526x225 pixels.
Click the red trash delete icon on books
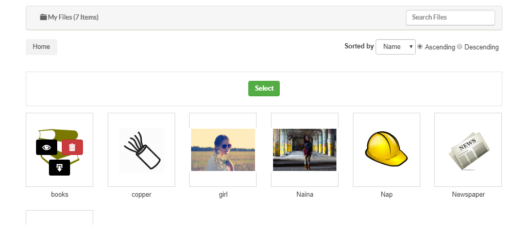(72, 147)
